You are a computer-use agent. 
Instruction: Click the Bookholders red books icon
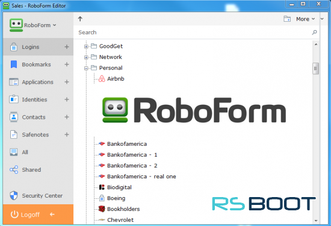[102, 209]
